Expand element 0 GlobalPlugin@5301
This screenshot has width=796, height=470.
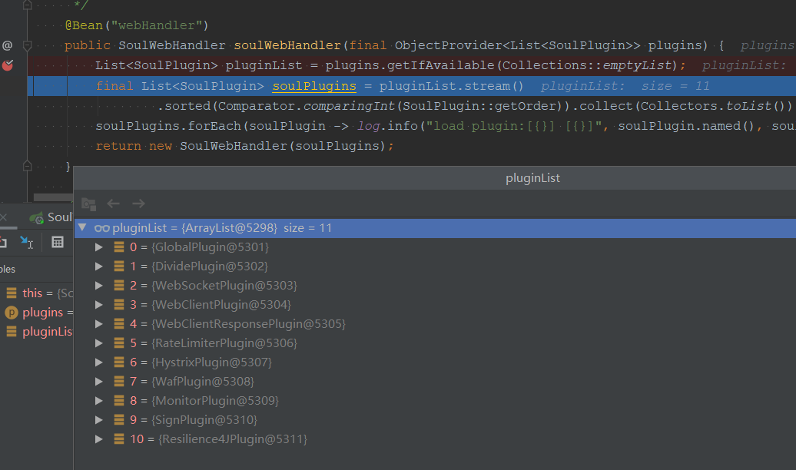[x=99, y=247]
